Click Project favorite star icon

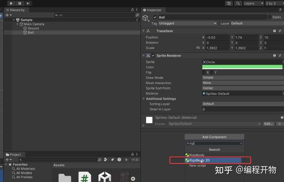(126, 160)
